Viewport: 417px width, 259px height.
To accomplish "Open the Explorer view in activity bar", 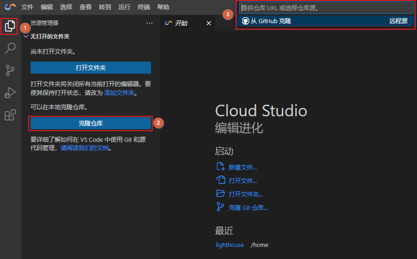I will coord(10,26).
